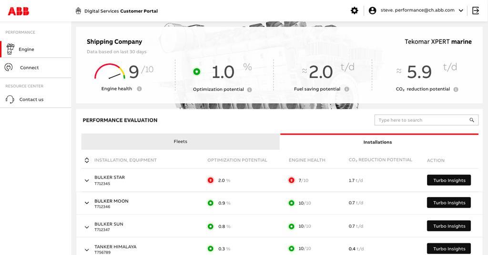Open Connect in the sidebar

point(36,68)
